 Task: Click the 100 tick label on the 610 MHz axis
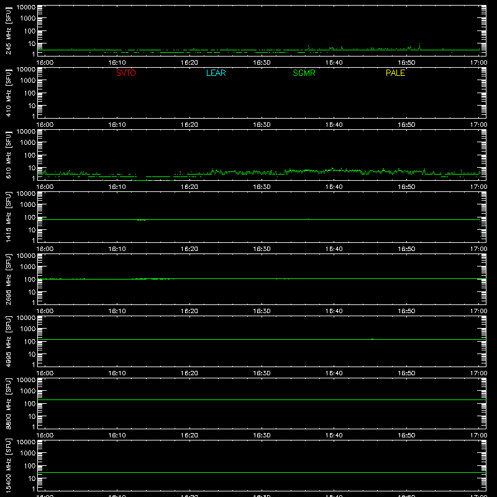(29, 155)
